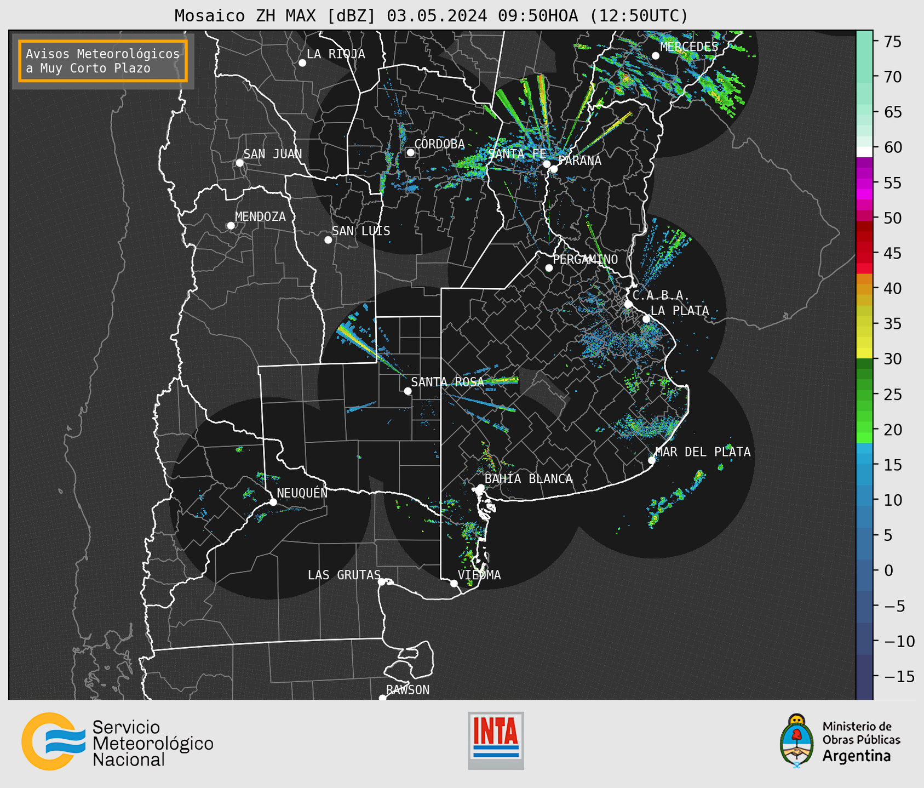Click the LA PLATA city marker dot
The image size is (924, 788).
[x=646, y=319]
